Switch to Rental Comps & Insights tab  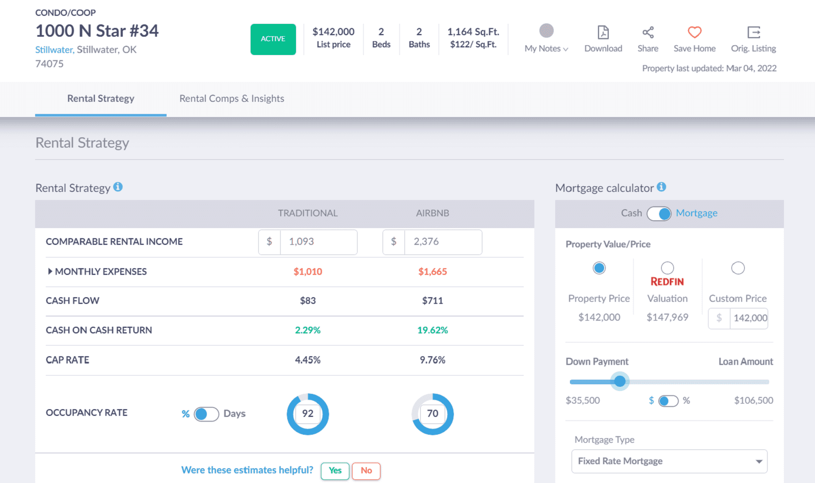232,99
